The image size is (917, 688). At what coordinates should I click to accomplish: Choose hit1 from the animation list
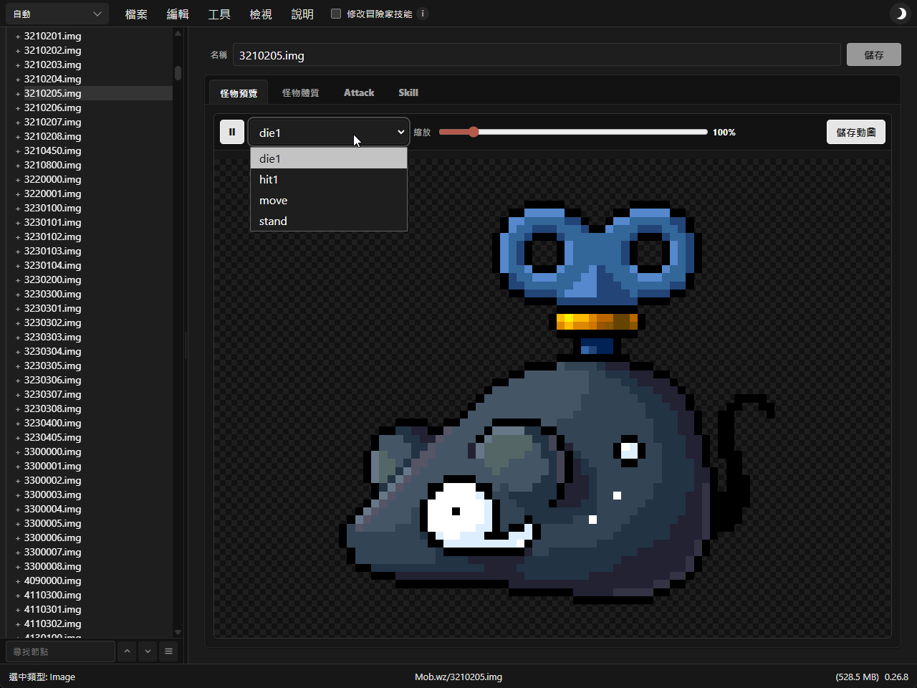329,179
